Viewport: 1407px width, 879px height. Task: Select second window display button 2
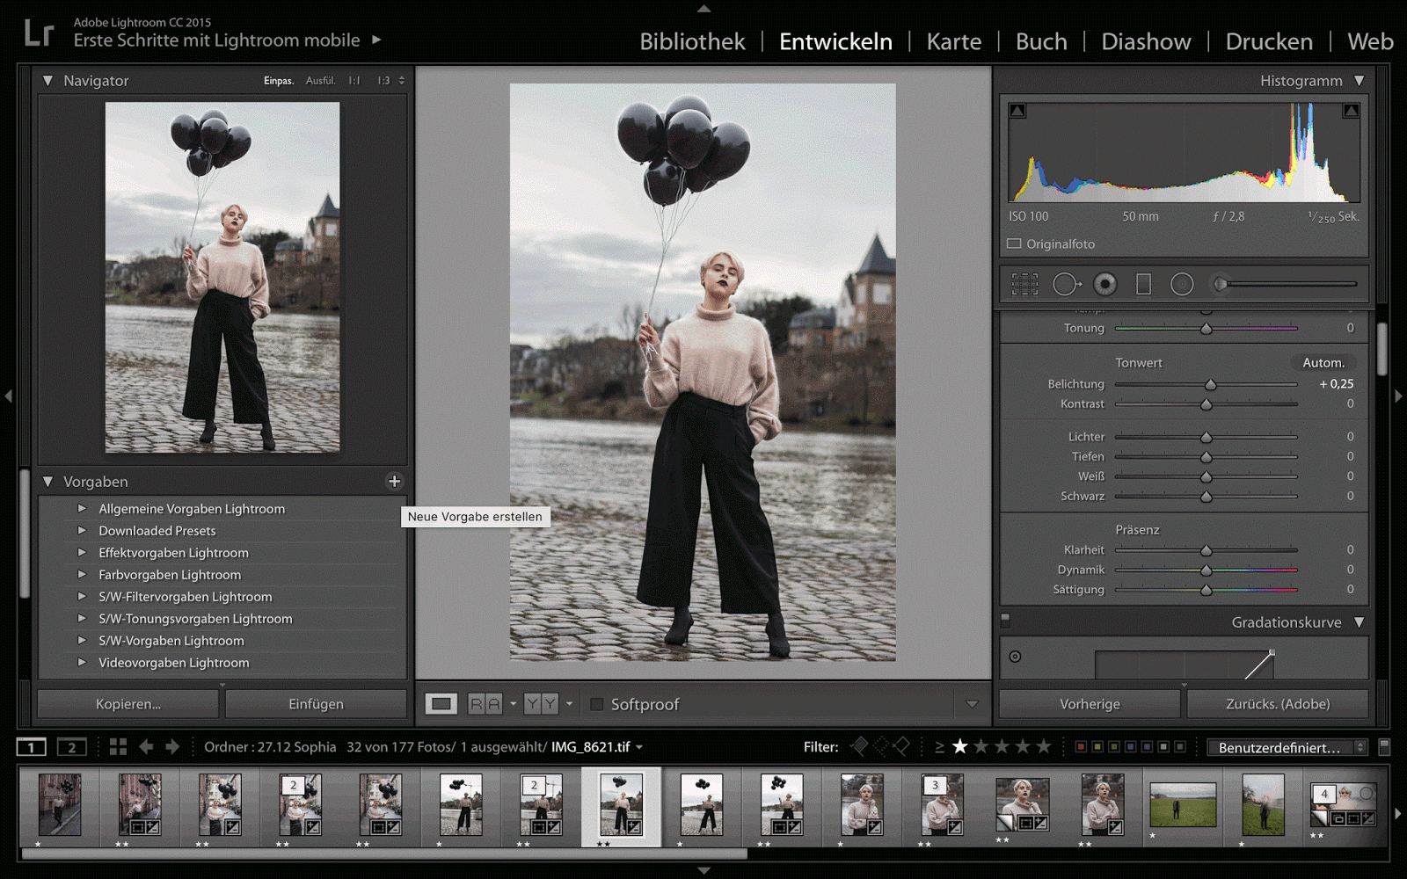point(72,747)
